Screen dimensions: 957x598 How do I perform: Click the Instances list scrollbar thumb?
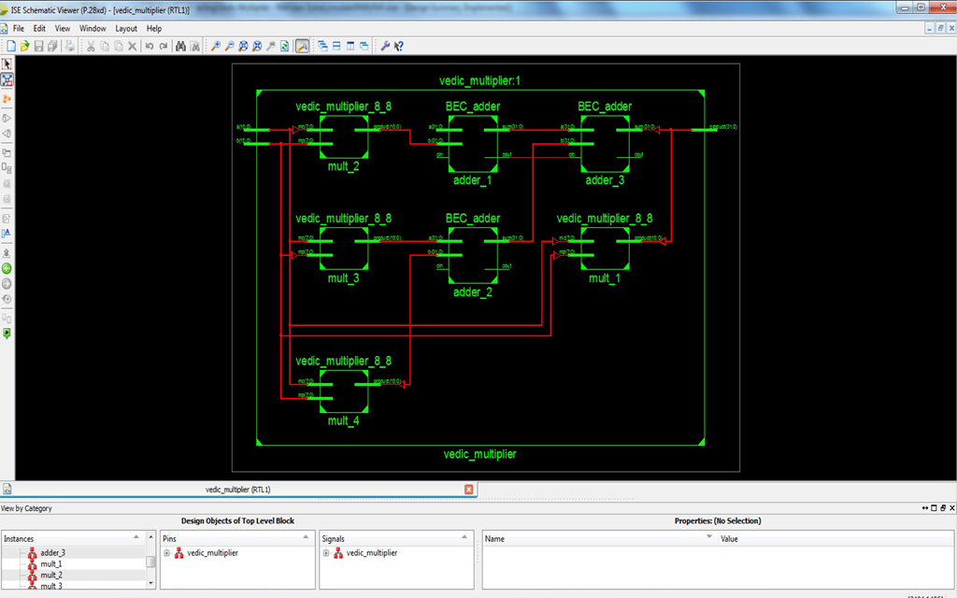click(x=150, y=561)
